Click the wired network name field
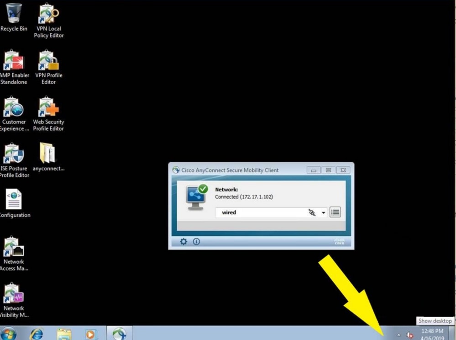456x340 pixels. [x=271, y=212]
